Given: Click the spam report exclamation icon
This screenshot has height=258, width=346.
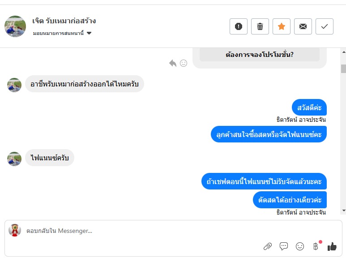Looking at the screenshot, I should pyautogui.click(x=238, y=26).
